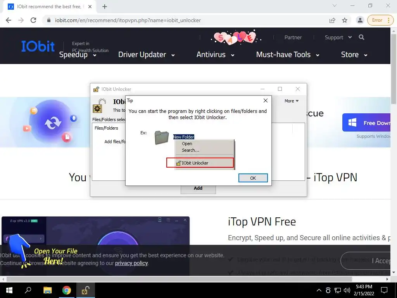Go back in browser
397x298 pixels.
[9, 20]
